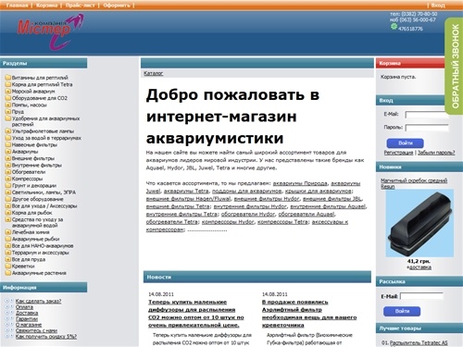
Task: Click folder icon beside Аквариумные растения
Action: tap(7, 273)
